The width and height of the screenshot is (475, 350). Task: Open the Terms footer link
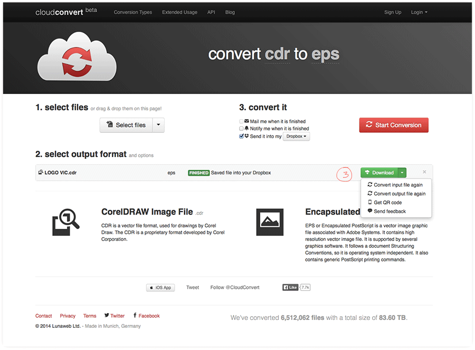click(x=90, y=316)
